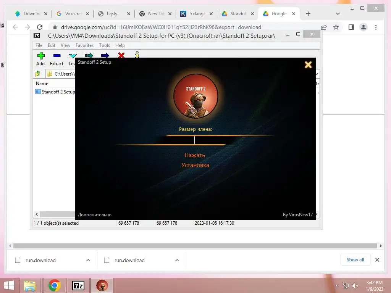Open the File menu in 7-Zip

click(x=39, y=45)
